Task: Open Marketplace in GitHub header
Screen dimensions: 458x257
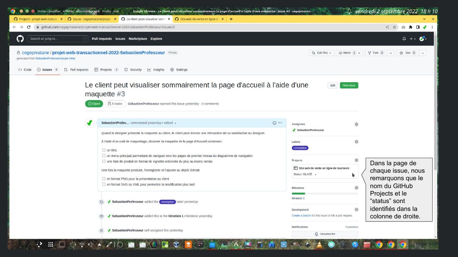Action: (137, 39)
